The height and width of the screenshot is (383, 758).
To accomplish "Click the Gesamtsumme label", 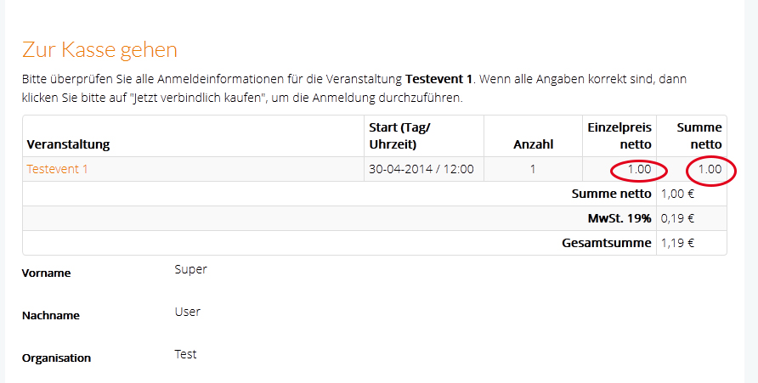I will pyautogui.click(x=607, y=243).
